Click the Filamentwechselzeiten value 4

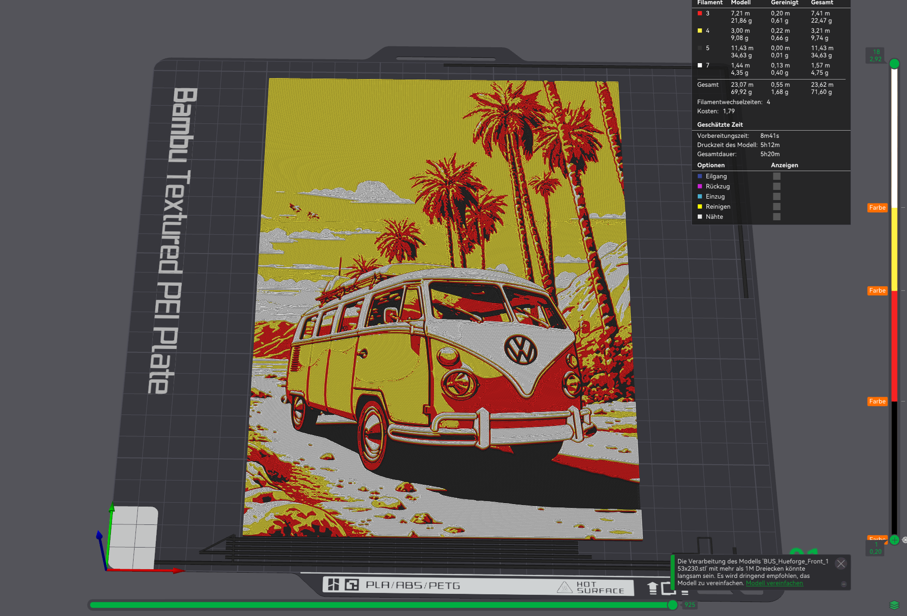tap(768, 102)
